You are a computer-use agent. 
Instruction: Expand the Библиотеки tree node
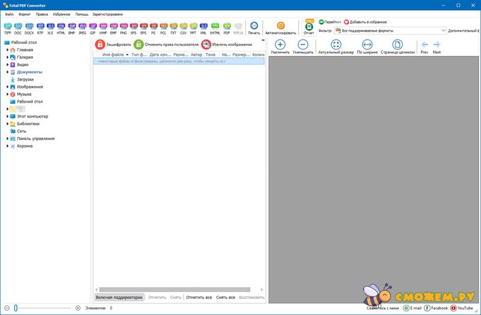[8, 124]
